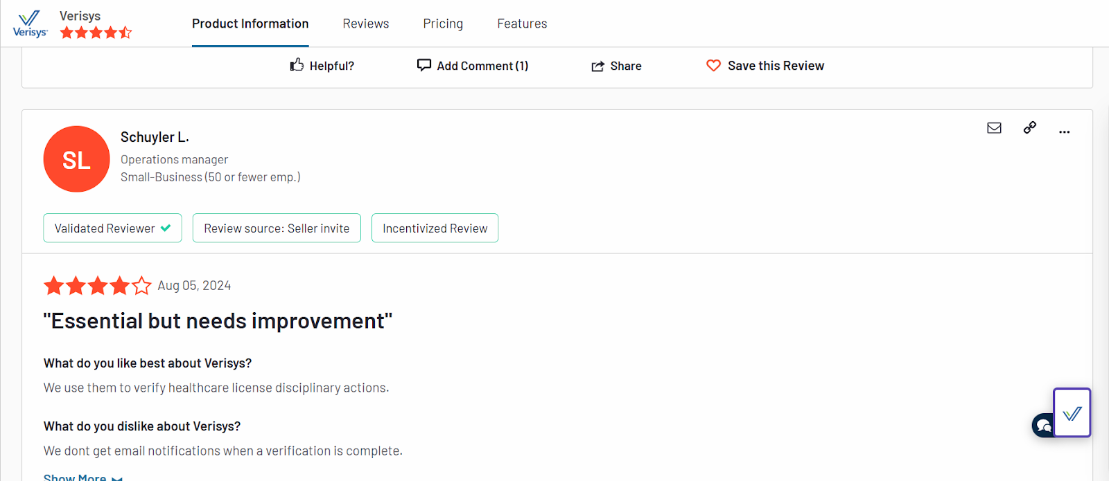Go to the Pricing tab

(x=443, y=24)
